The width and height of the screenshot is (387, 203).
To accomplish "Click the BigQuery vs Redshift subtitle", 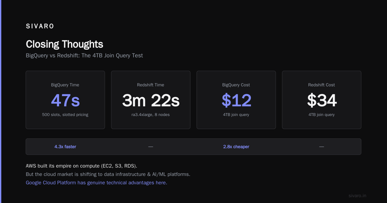I will pyautogui.click(x=84, y=55).
